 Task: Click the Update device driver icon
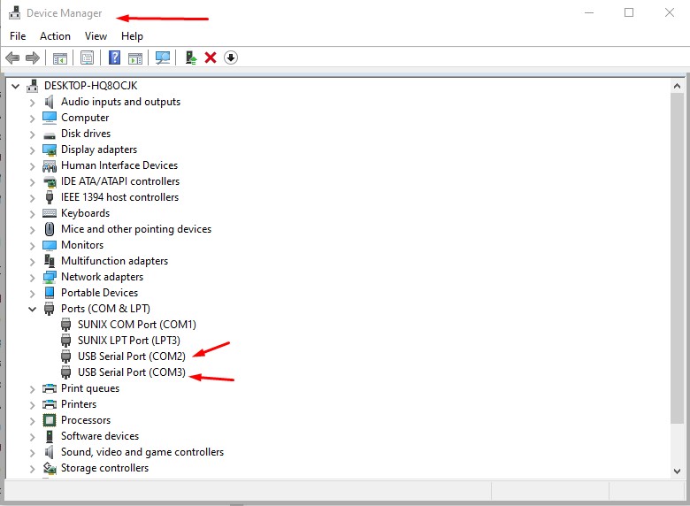(x=190, y=57)
